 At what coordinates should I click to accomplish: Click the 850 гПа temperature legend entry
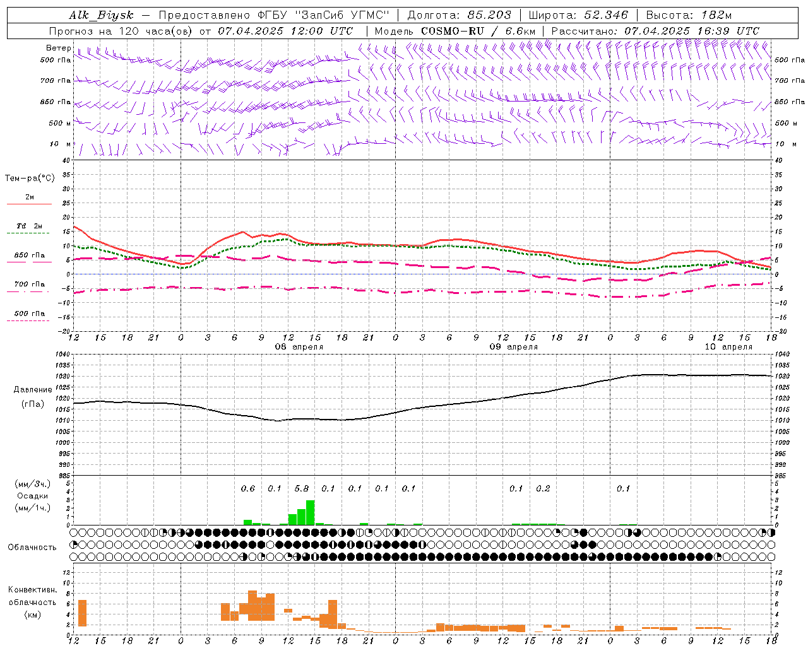[30, 255]
